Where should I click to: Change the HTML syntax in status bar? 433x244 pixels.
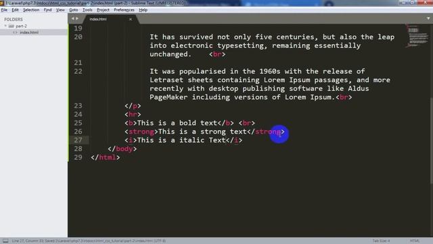coord(415,241)
